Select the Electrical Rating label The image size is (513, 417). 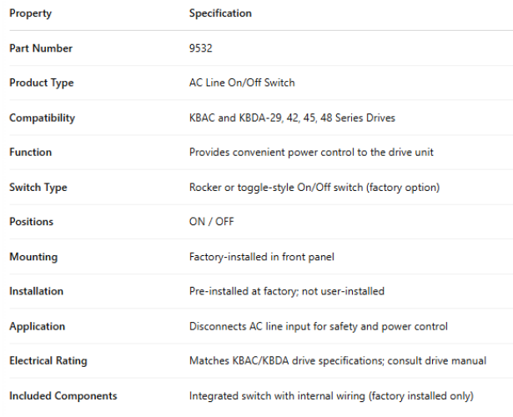(x=48, y=361)
